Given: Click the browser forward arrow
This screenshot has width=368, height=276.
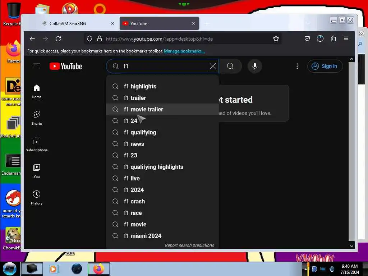Looking at the screenshot, I should pos(45,39).
